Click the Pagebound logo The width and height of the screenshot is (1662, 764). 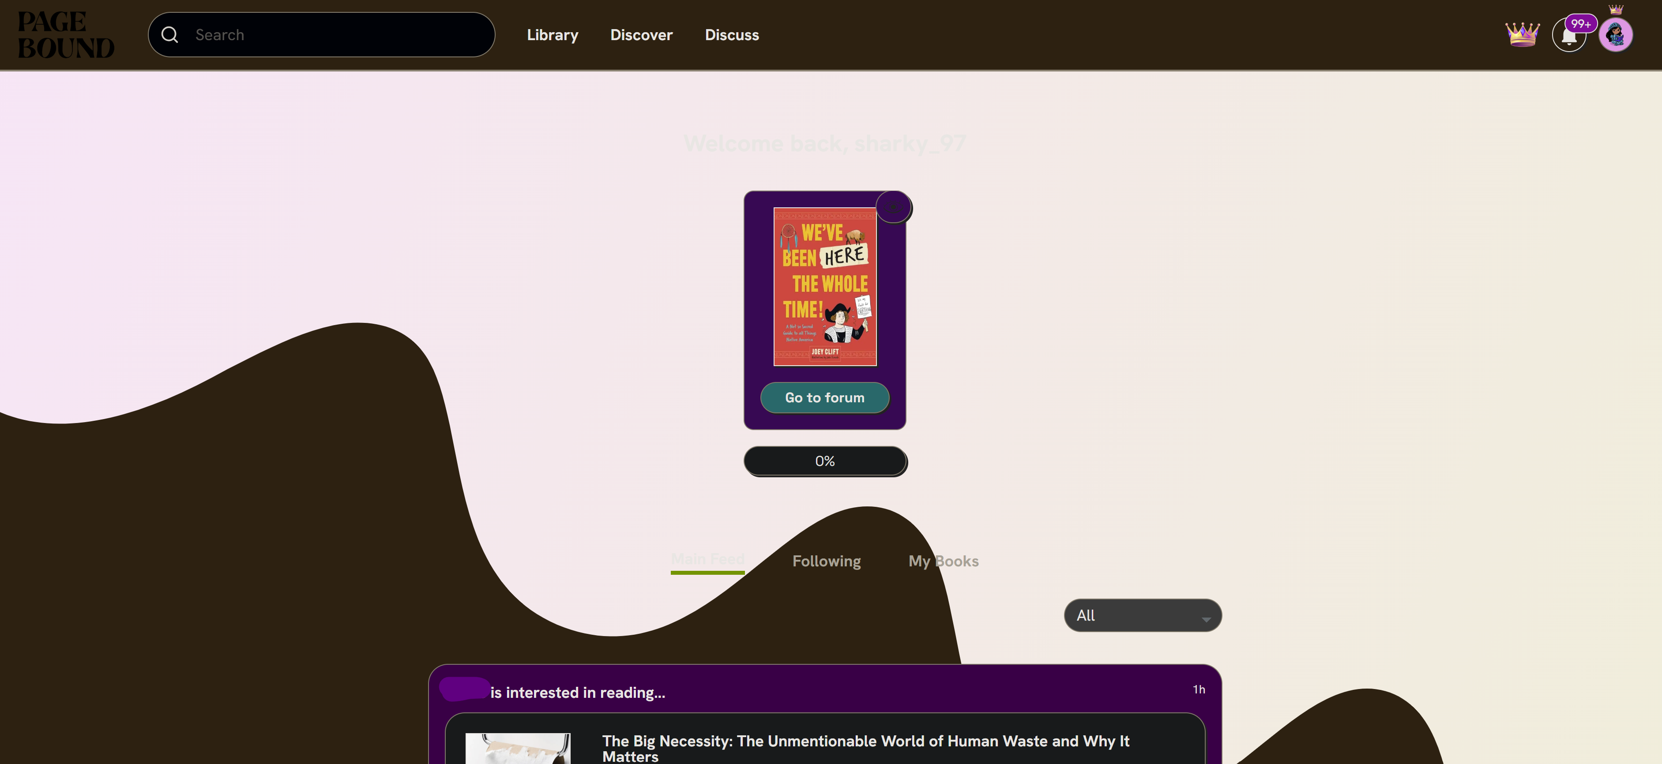click(66, 35)
